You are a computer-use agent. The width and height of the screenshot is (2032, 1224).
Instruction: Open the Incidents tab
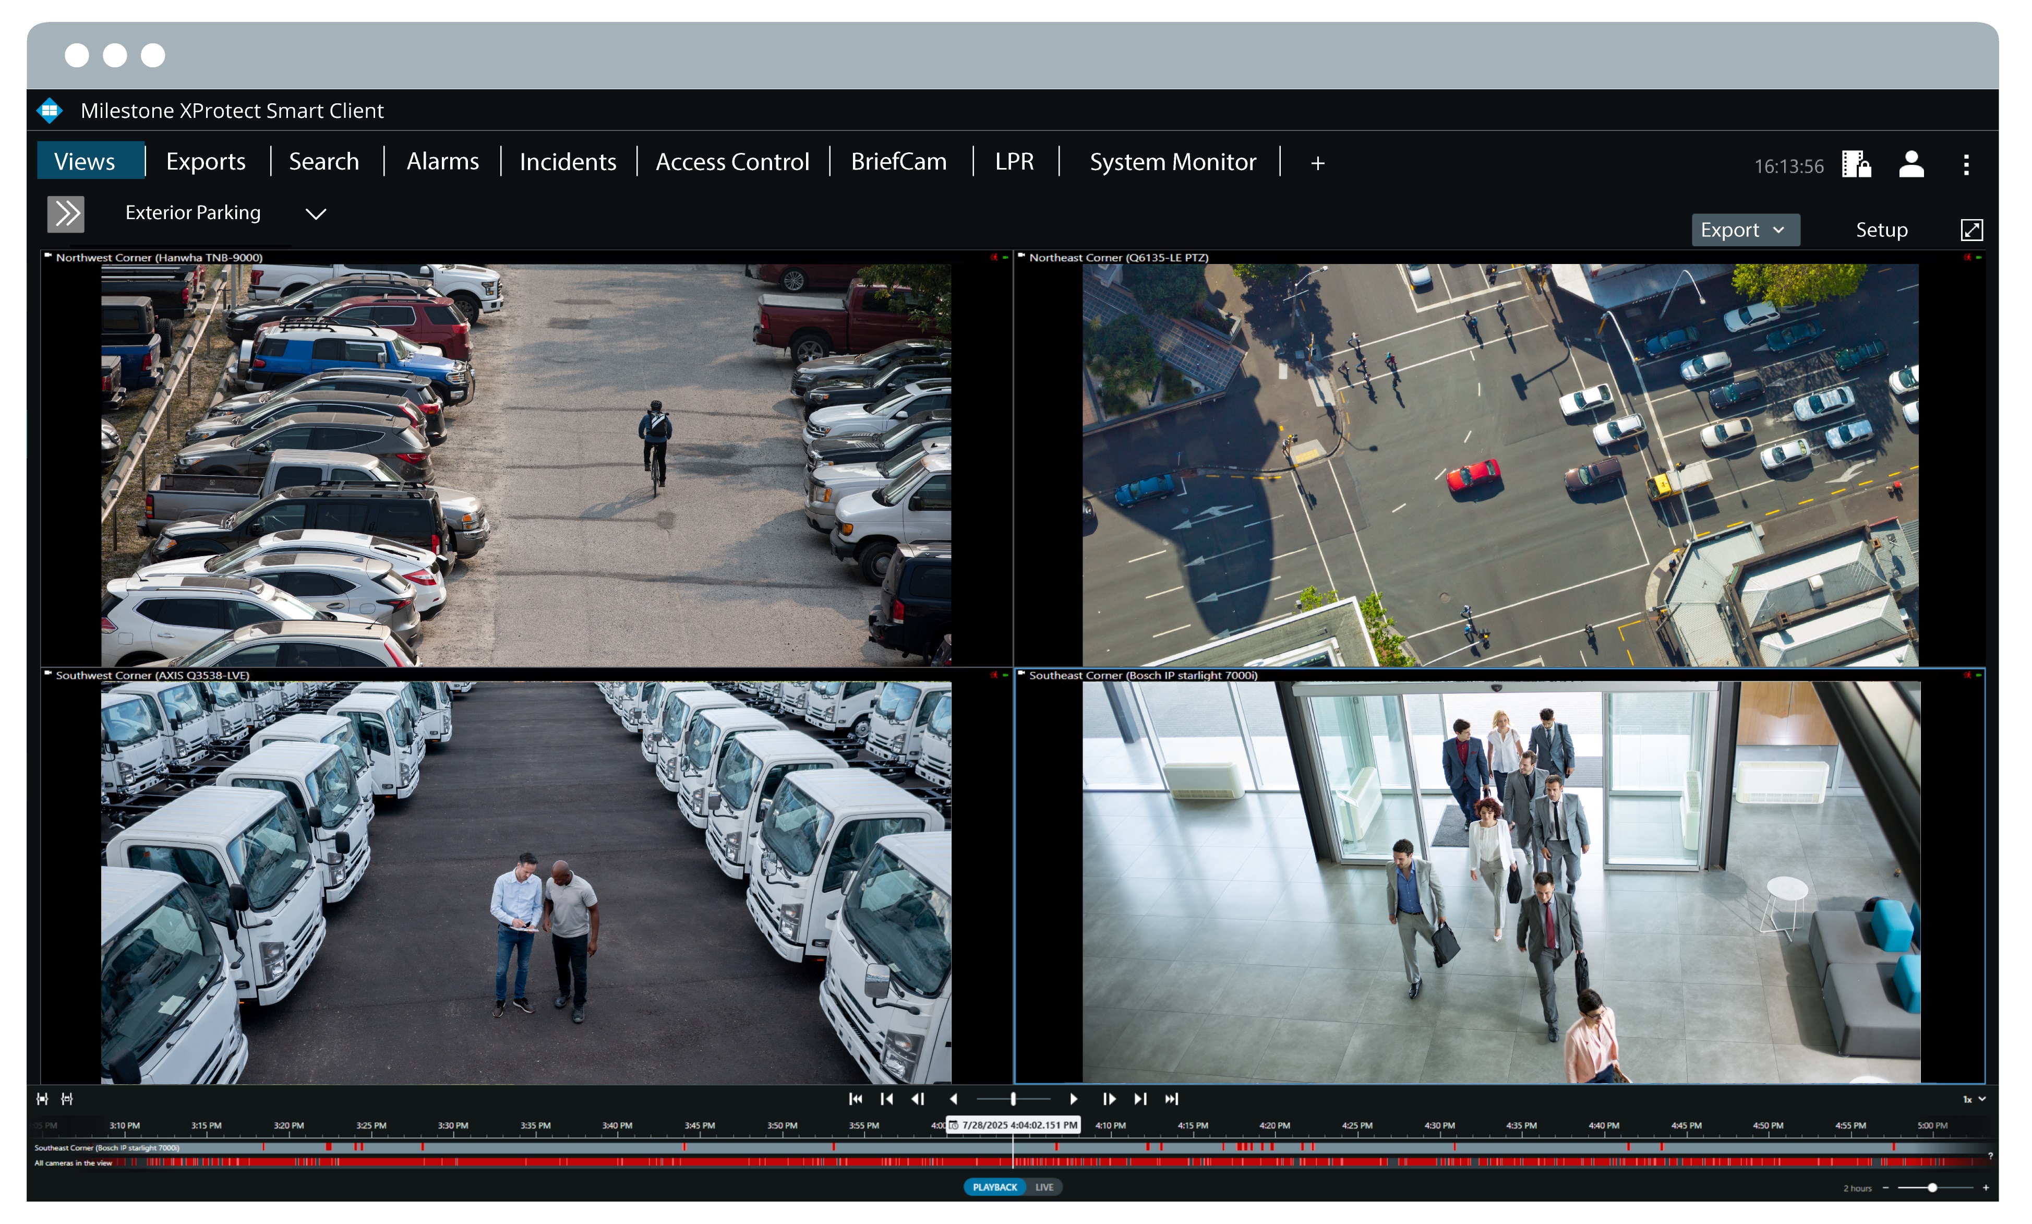coord(568,162)
